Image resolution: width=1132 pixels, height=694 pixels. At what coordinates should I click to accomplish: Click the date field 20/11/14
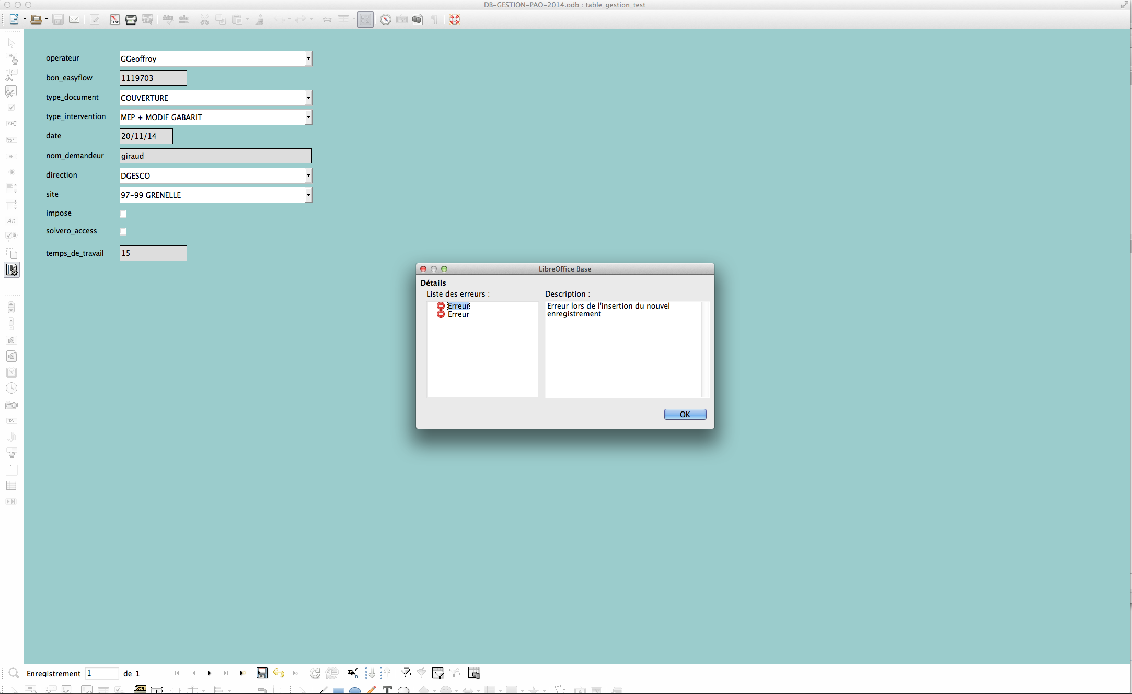click(146, 136)
